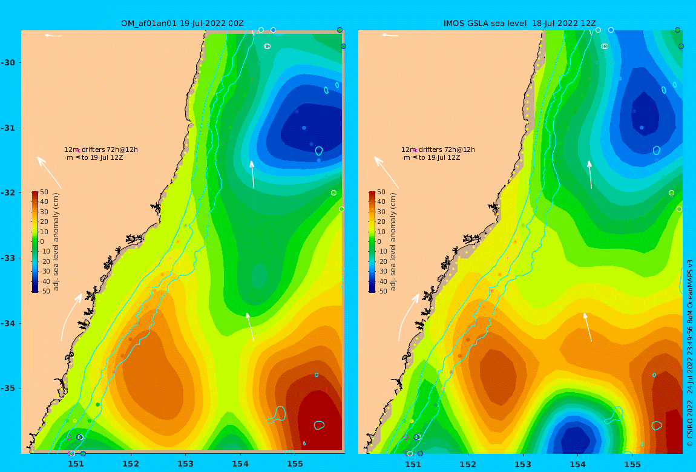This screenshot has height=472, width=696.
Task: Click longitude 152 under the left map
Action: [x=131, y=464]
